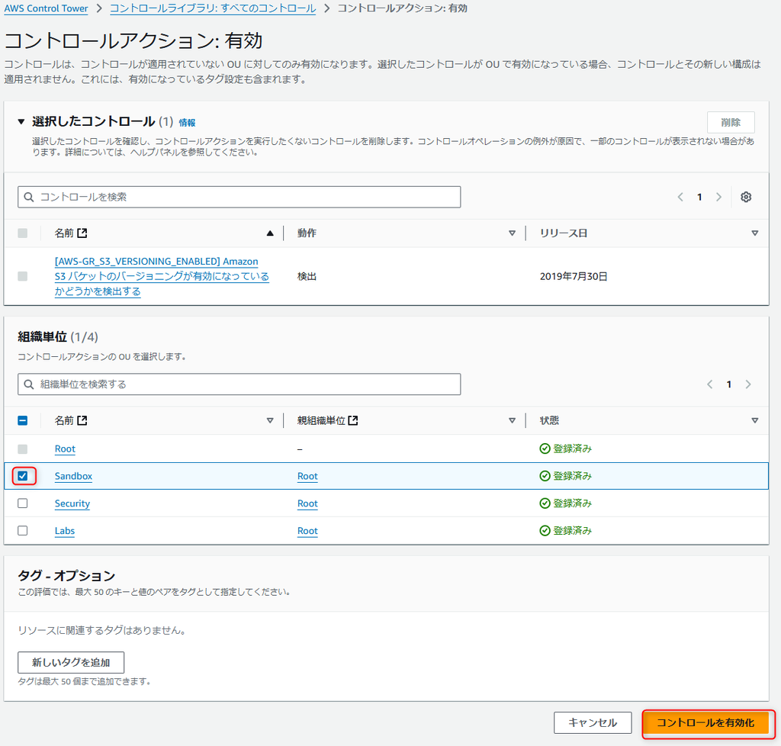This screenshot has width=781, height=746.
Task: Open the コントロールライブラリ: すべてのコントロール breadcrumb
Action: click(213, 8)
